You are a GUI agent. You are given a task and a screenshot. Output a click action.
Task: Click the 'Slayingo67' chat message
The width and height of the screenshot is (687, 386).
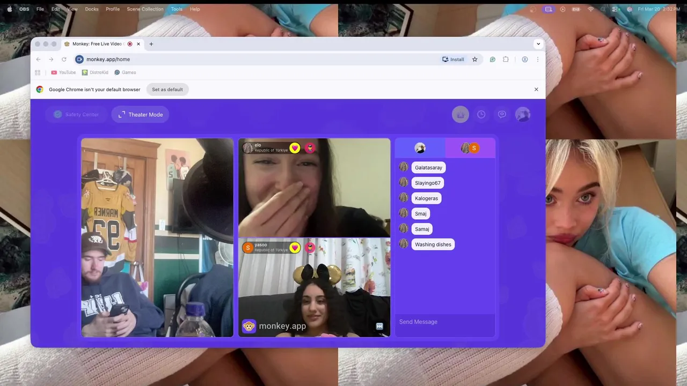click(428, 183)
